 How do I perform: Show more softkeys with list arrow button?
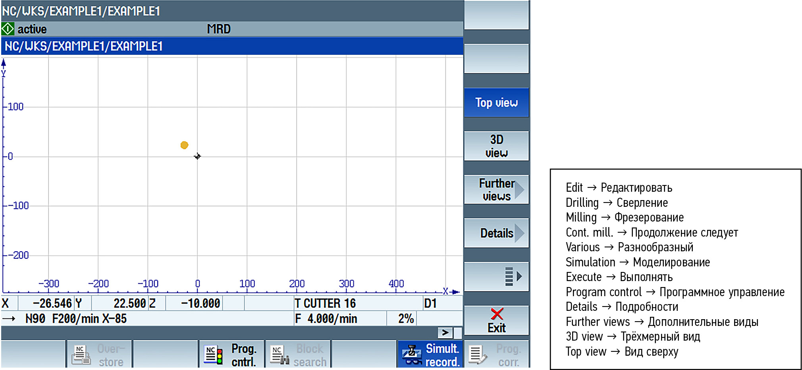pos(496,277)
